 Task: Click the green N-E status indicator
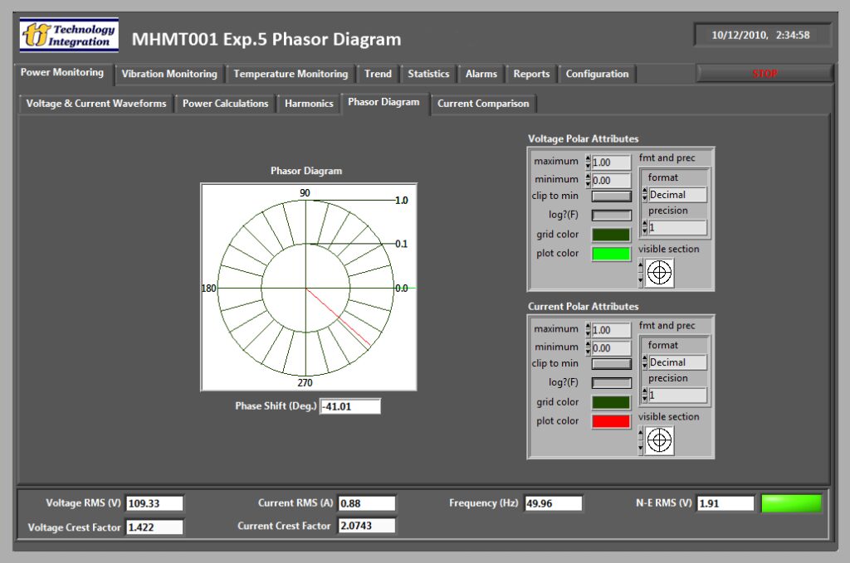tap(791, 503)
